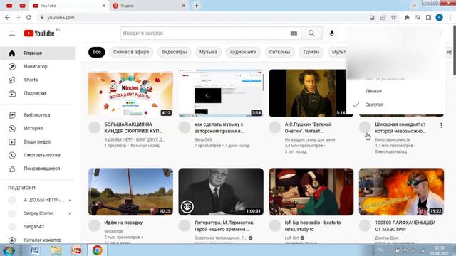Open lofi hip hop radio thumbnail
Screen dimensions: 456x256
[x=311, y=192]
